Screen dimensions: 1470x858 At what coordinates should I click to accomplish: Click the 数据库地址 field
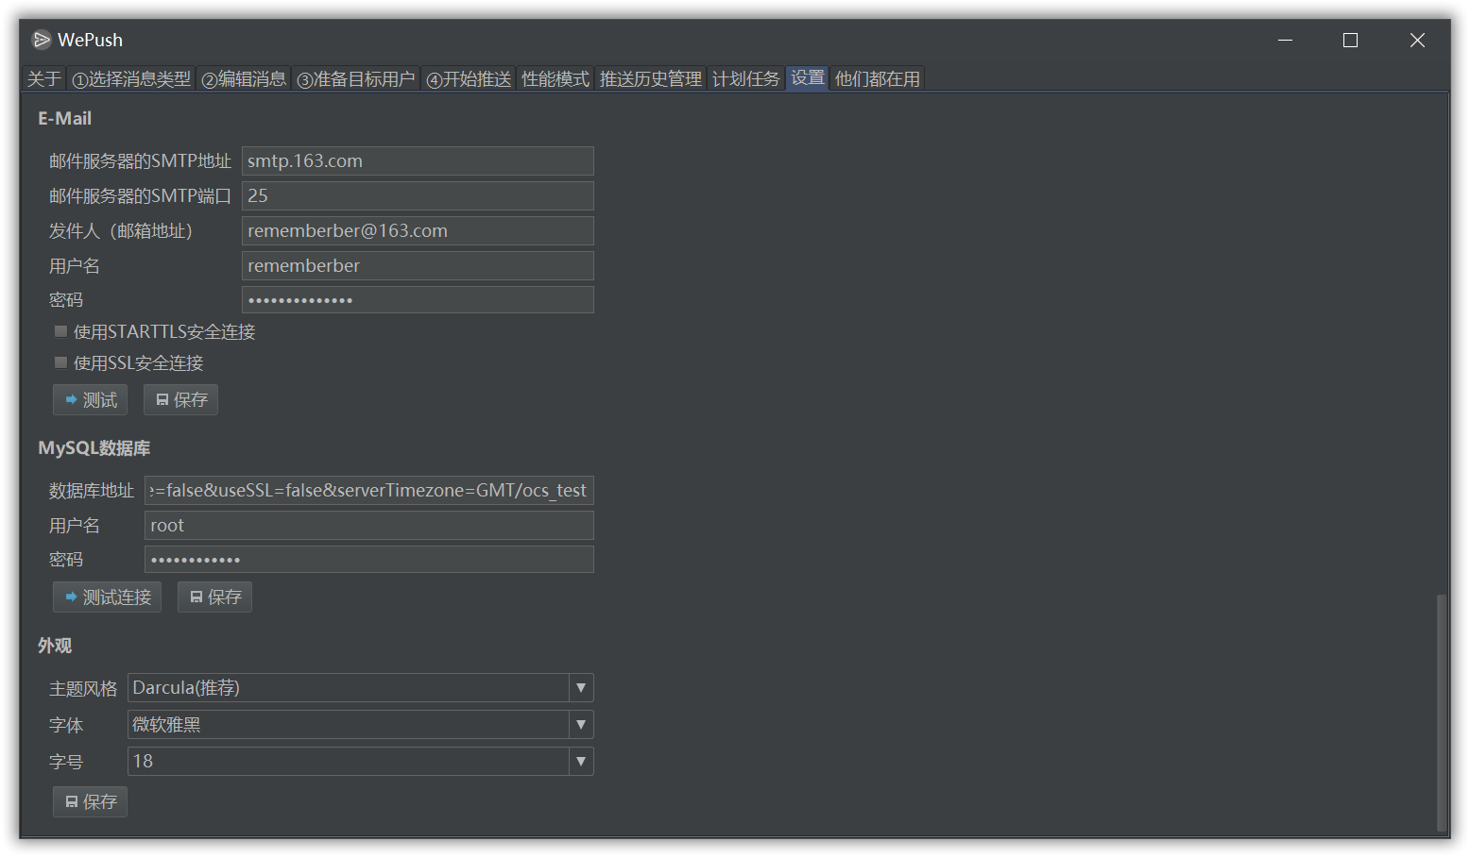tap(368, 491)
